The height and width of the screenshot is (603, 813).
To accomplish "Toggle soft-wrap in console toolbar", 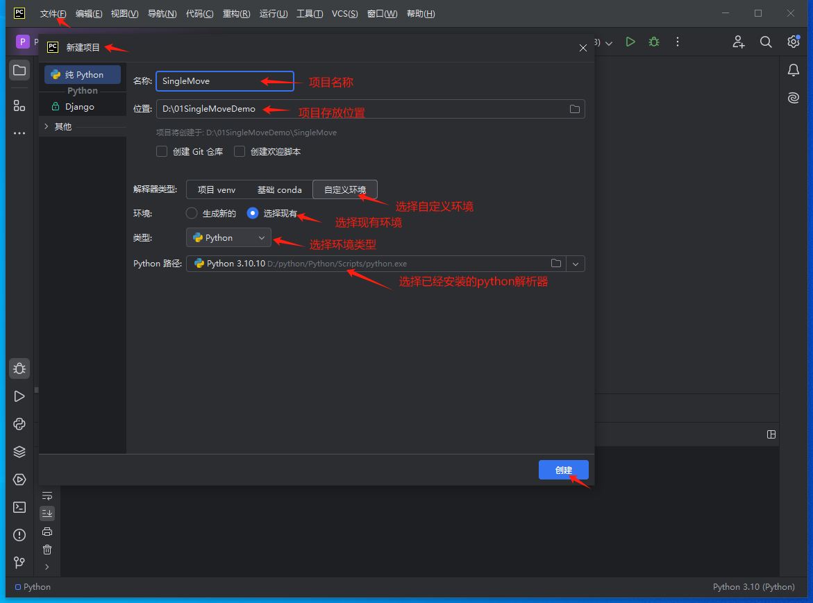I will click(47, 495).
